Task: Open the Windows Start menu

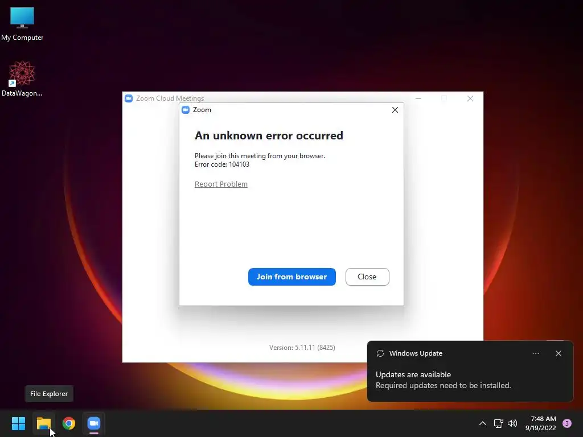Action: click(18, 423)
